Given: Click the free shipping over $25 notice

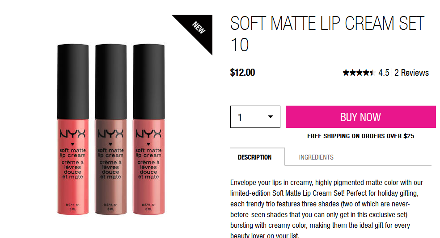Looking at the screenshot, I should [360, 136].
